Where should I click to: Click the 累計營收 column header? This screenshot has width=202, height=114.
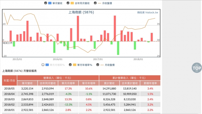(109, 83)
